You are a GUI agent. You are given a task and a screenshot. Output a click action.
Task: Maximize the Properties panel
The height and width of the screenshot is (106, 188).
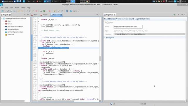(185, 14)
